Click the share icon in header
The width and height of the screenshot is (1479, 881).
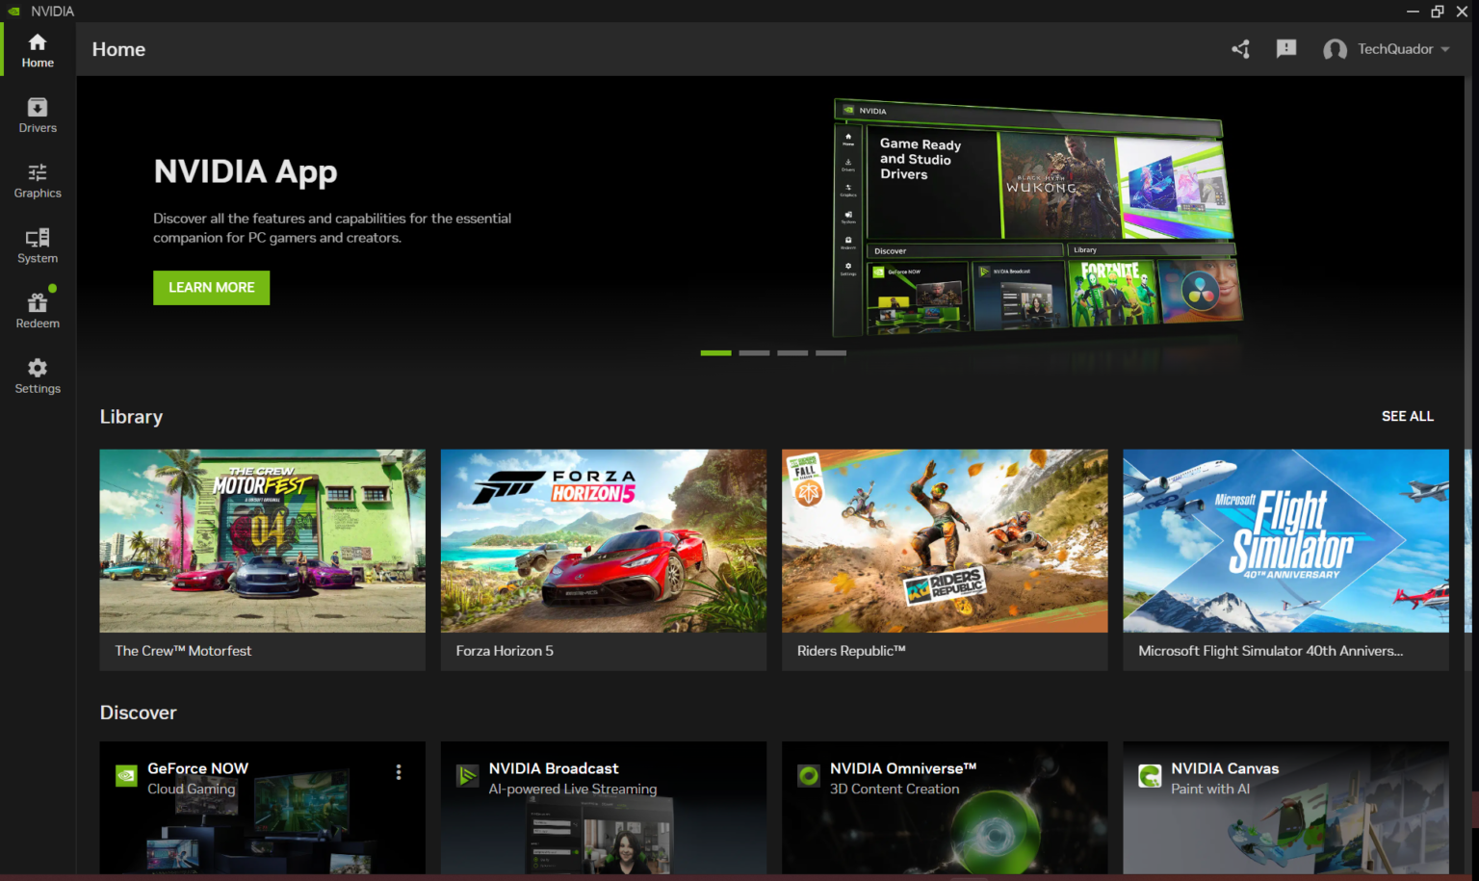[x=1240, y=49]
